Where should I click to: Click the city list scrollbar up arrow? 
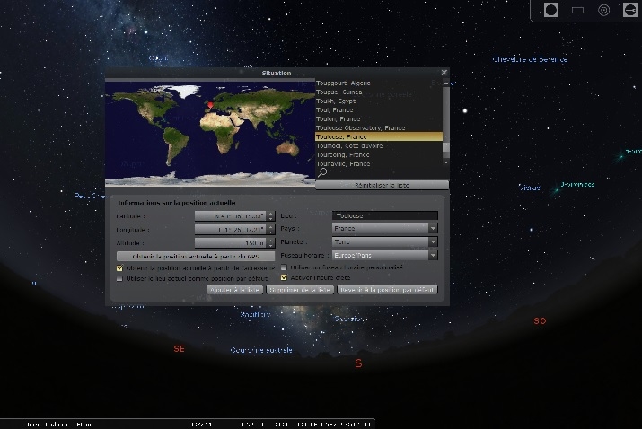446,83
